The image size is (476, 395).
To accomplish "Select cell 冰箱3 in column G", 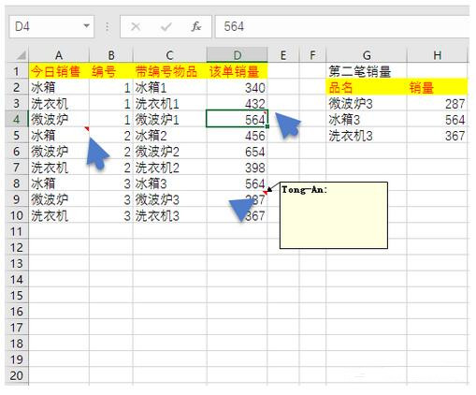I will (367, 119).
